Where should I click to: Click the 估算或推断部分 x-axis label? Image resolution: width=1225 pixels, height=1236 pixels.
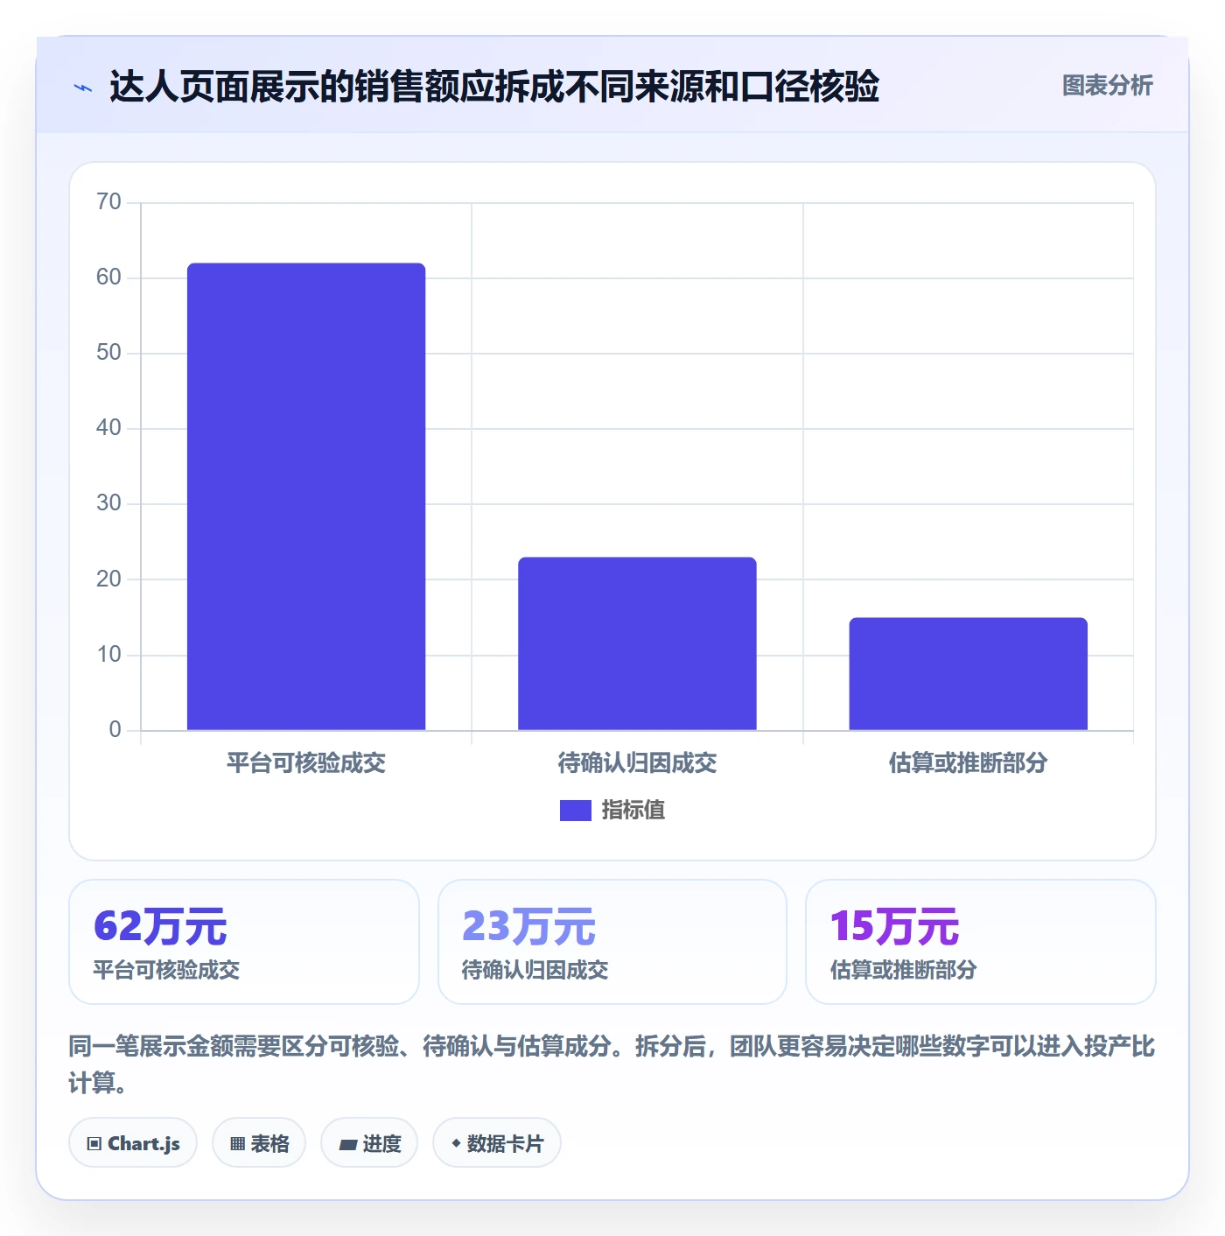pos(968,763)
